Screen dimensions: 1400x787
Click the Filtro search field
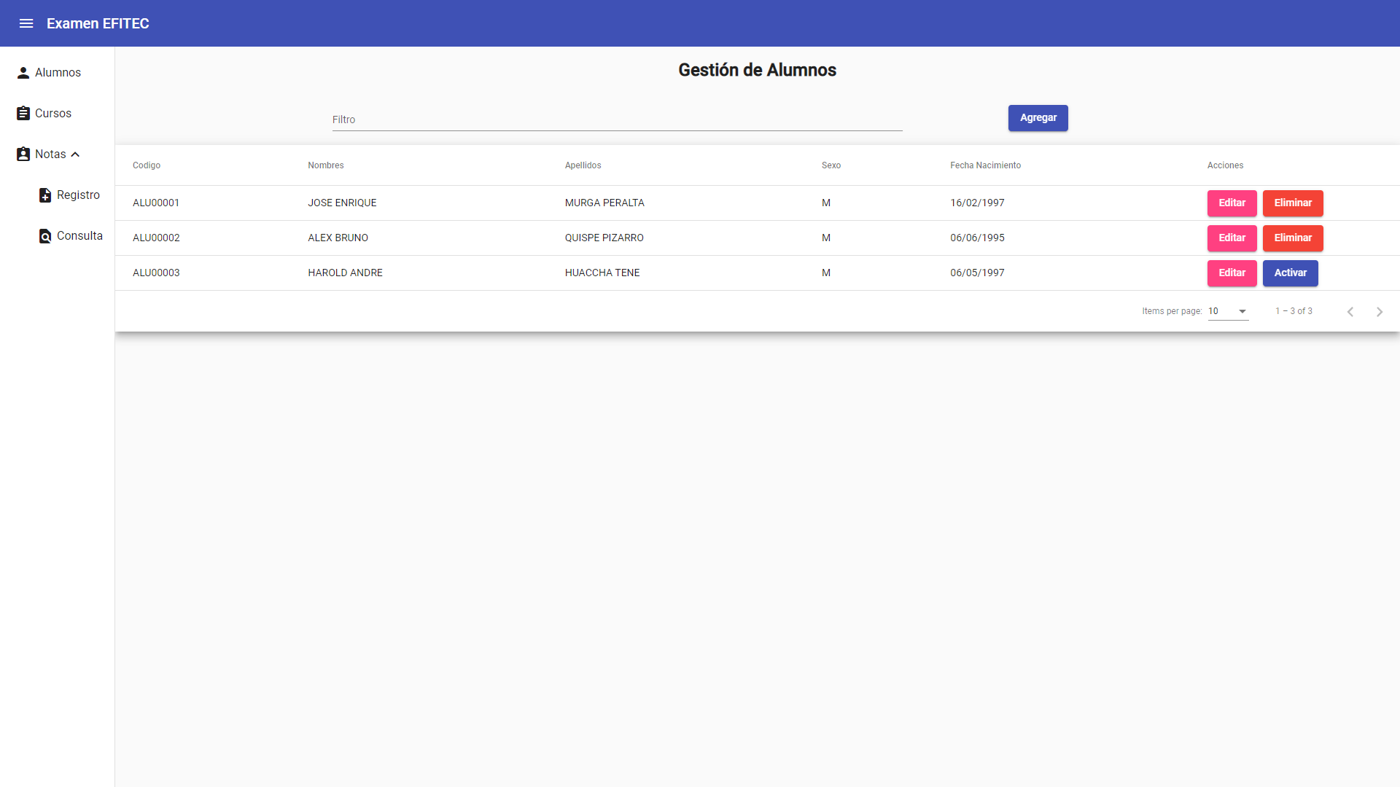(x=616, y=120)
